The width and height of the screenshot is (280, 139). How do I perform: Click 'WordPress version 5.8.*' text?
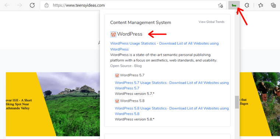point(134,119)
